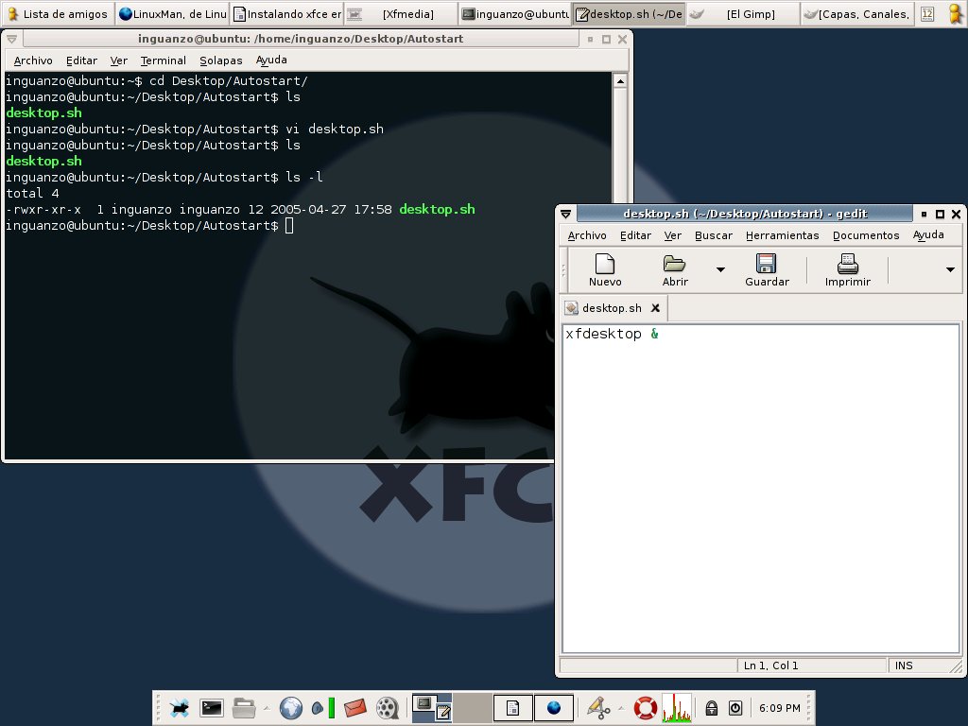Switch to LinuxMan browser taskbar button
This screenshot has width=968, height=726.
point(172,13)
